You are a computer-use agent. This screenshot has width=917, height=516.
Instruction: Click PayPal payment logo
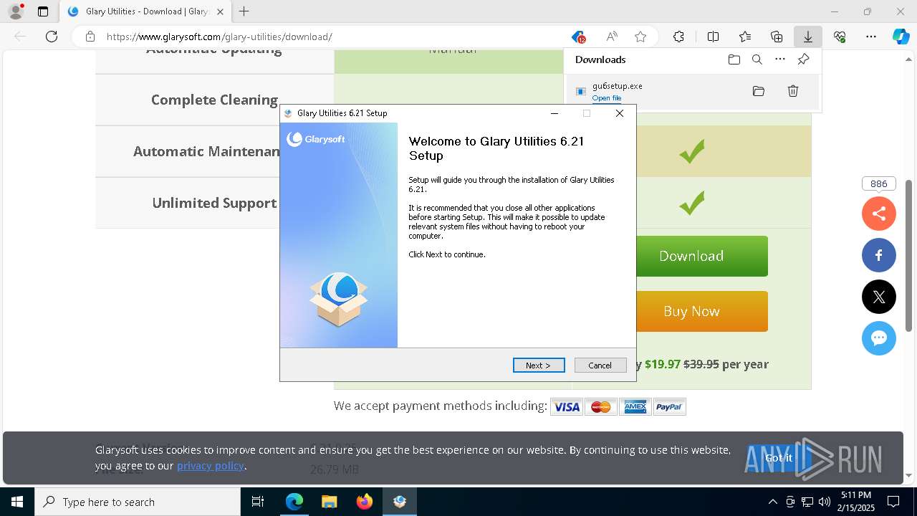click(x=670, y=407)
